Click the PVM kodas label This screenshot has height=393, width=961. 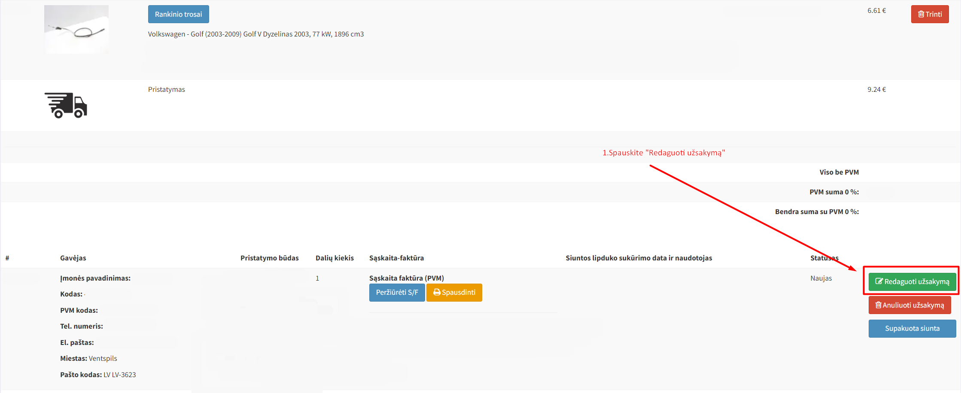pyautogui.click(x=79, y=310)
